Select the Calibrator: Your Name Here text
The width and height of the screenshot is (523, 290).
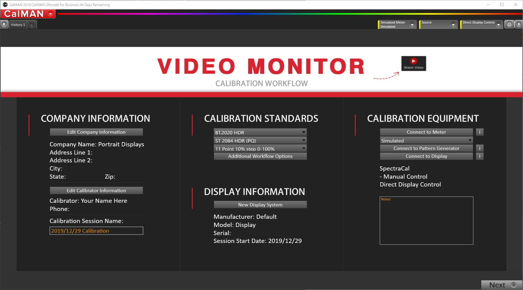tap(88, 201)
